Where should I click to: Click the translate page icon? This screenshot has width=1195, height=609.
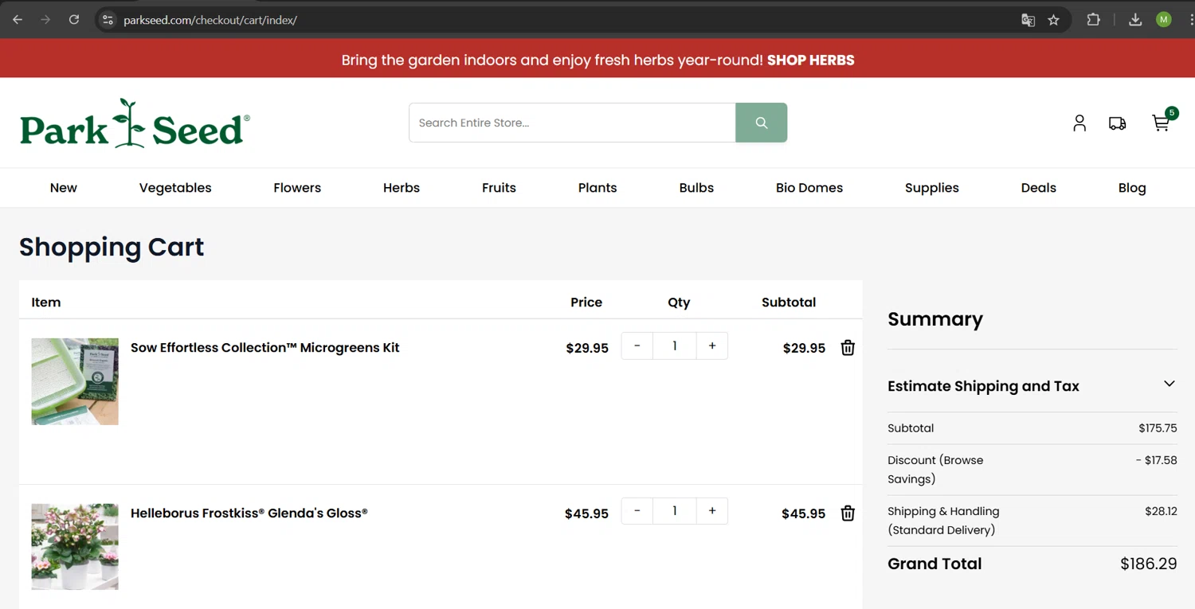pyautogui.click(x=1028, y=20)
